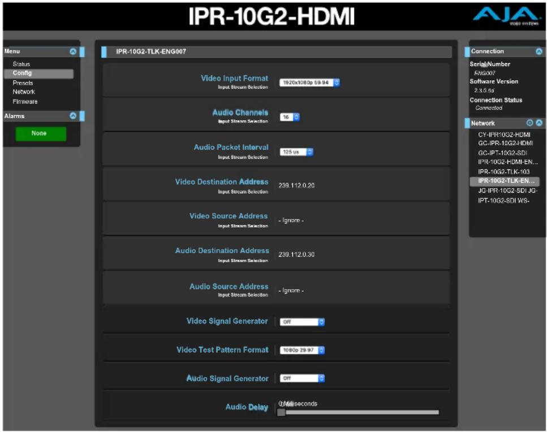Open the Video Signal Generator dropdown

(x=302, y=322)
